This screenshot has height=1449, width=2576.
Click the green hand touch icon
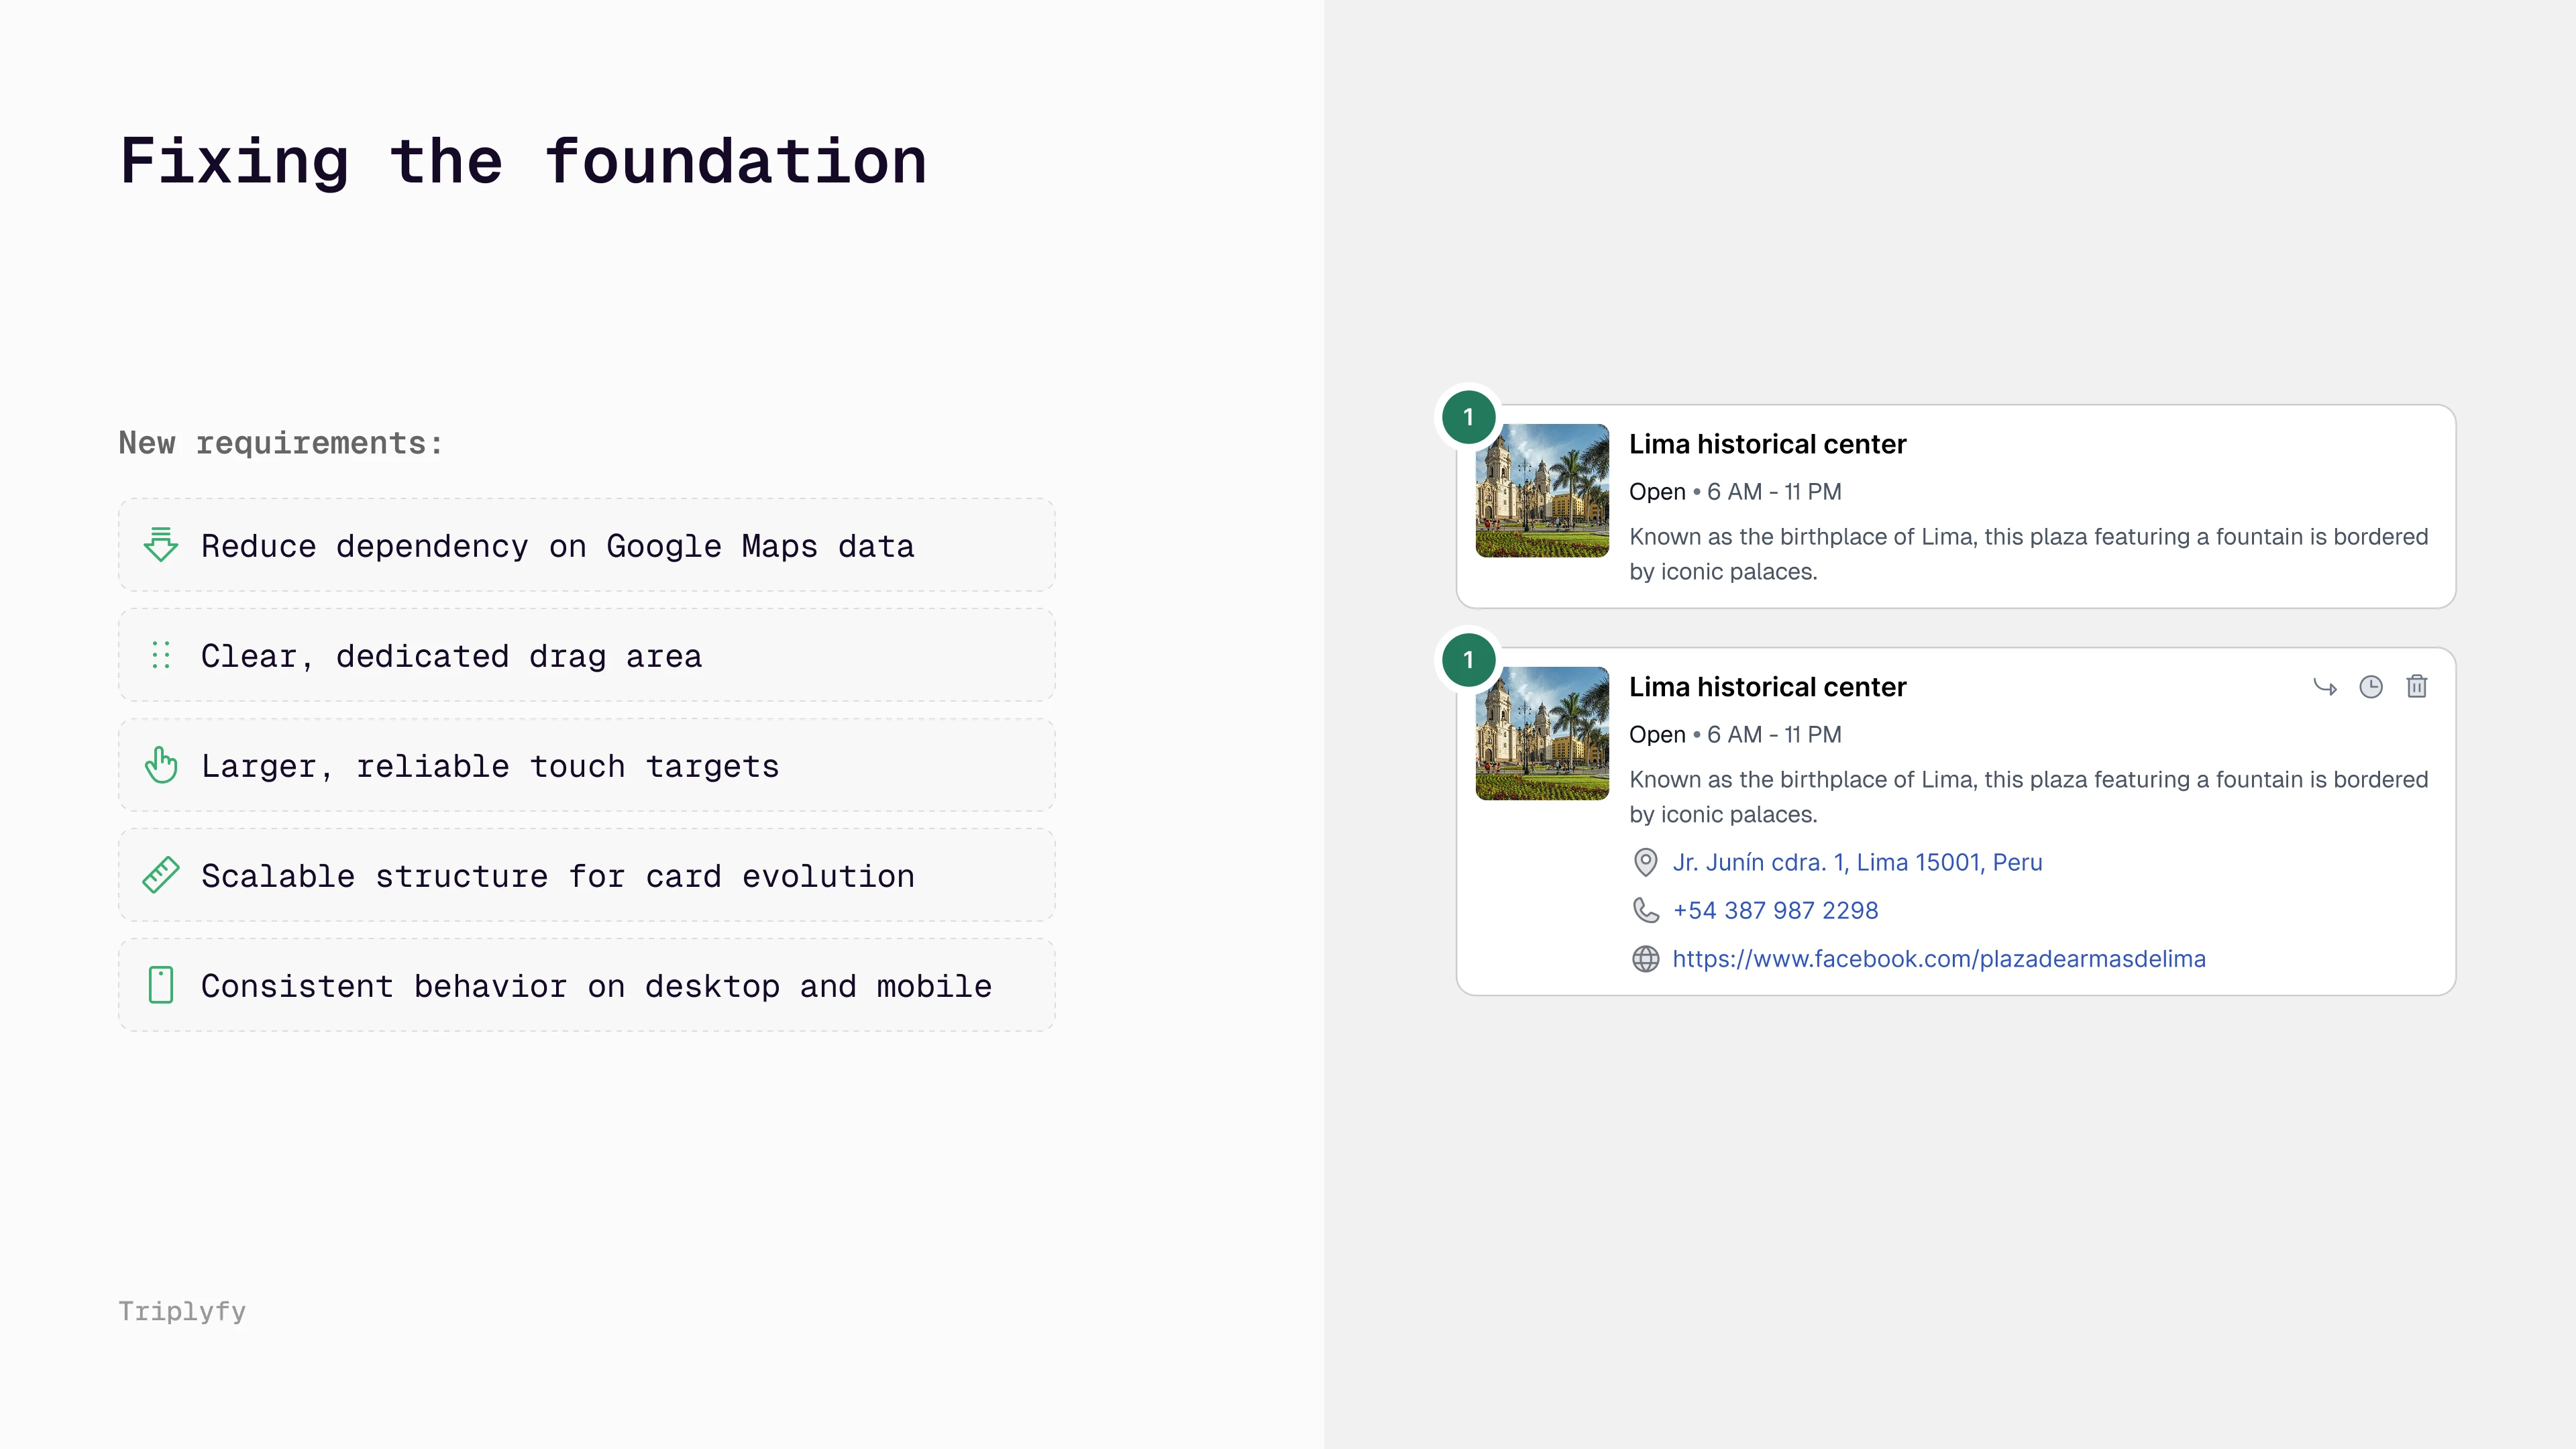[x=161, y=765]
